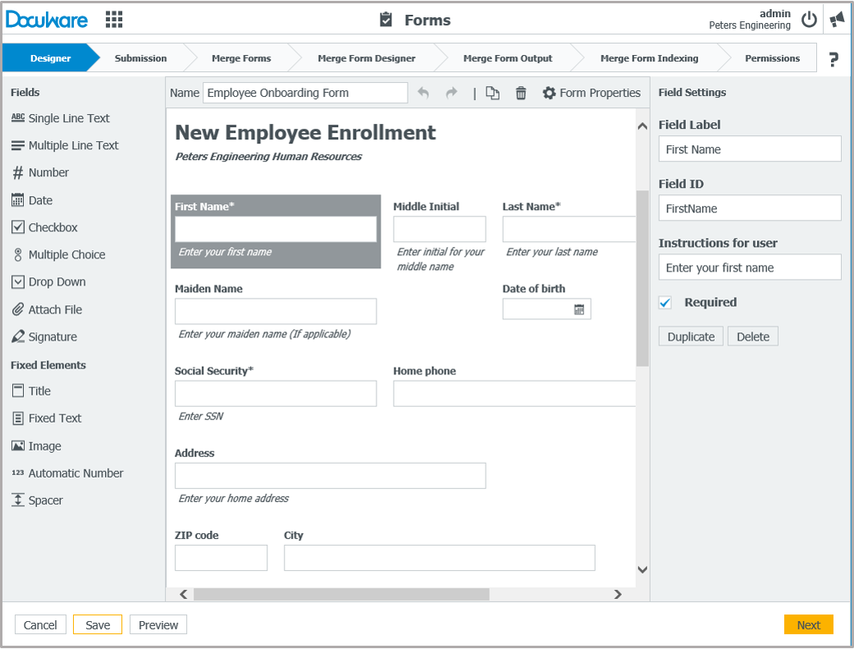Go to the Permissions tab
This screenshot has height=649, width=854.
point(772,58)
